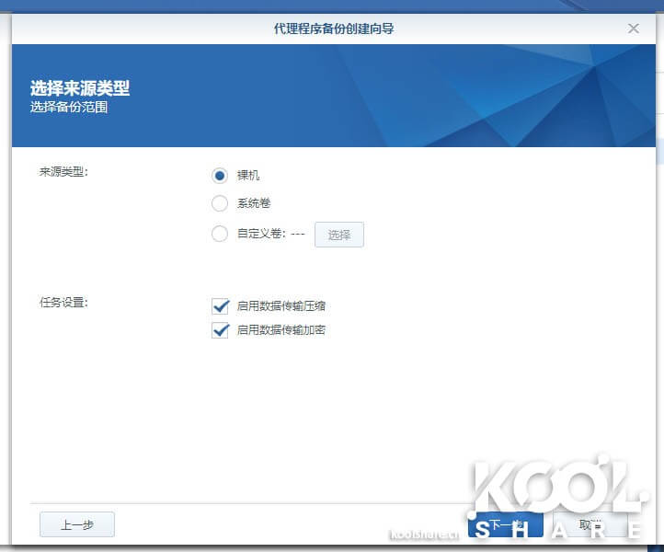Disable the 启用数据传输加密 checkbox

click(220, 329)
